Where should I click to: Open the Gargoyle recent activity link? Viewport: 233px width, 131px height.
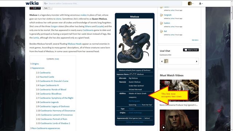click(167, 15)
